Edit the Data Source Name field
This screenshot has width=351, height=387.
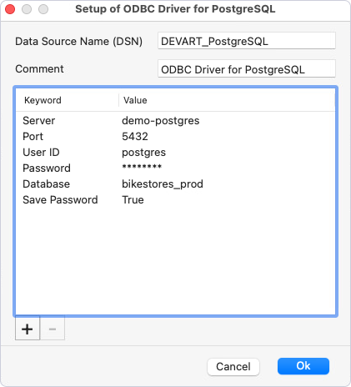pyautogui.click(x=247, y=41)
